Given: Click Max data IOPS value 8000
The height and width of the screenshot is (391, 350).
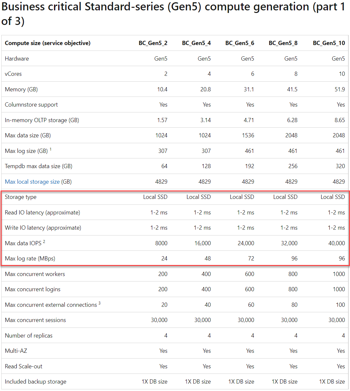Looking at the screenshot, I should coord(161,243).
